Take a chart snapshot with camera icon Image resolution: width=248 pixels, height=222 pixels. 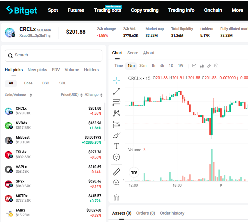[216, 65]
